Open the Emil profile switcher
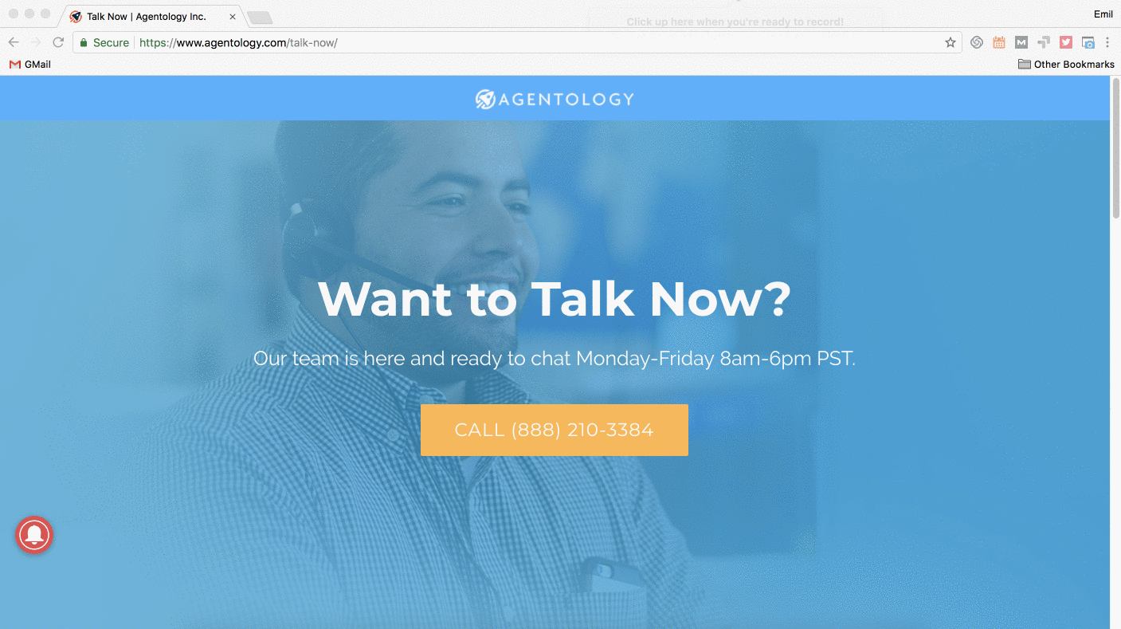The width and height of the screenshot is (1121, 629). 1103,14
